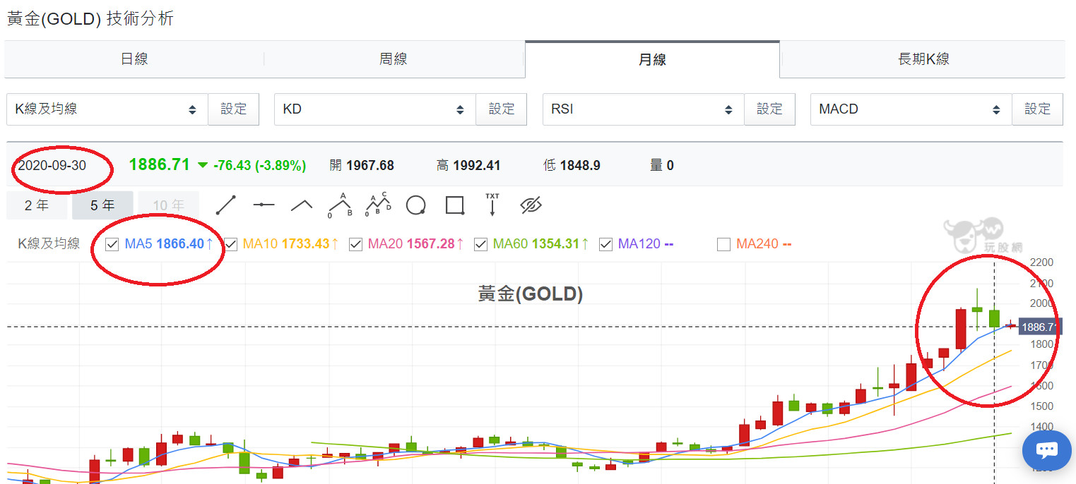The height and width of the screenshot is (484, 1076).
Task: Select the horizontal line drawing tool
Action: (x=264, y=205)
